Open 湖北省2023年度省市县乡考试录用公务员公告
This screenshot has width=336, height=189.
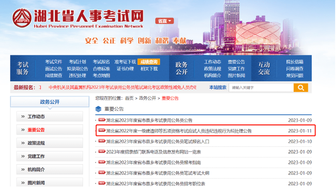149,120
